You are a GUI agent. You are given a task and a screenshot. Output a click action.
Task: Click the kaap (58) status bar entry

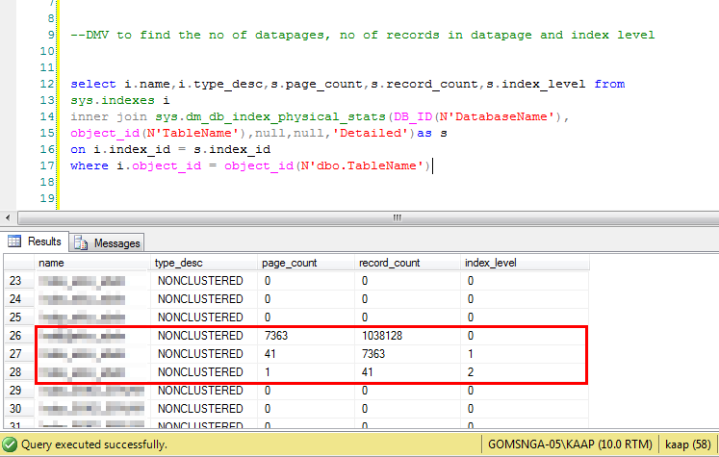pyautogui.click(x=688, y=444)
